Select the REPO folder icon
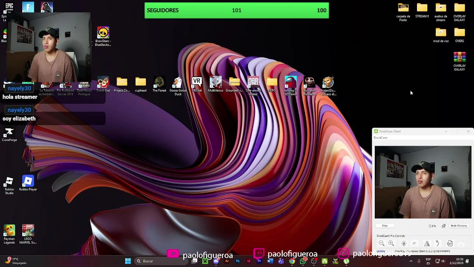This screenshot has width=474, height=267. (x=272, y=85)
